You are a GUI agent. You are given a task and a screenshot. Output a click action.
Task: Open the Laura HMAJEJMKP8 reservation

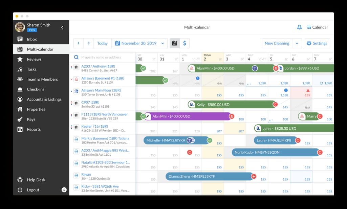(x=276, y=140)
